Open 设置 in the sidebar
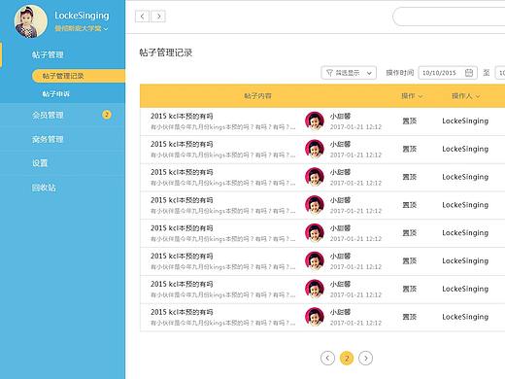Image resolution: width=505 pixels, height=379 pixels. 40,163
